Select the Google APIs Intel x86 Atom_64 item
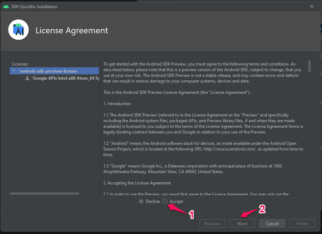The height and width of the screenshot is (234, 322). coord(66,78)
